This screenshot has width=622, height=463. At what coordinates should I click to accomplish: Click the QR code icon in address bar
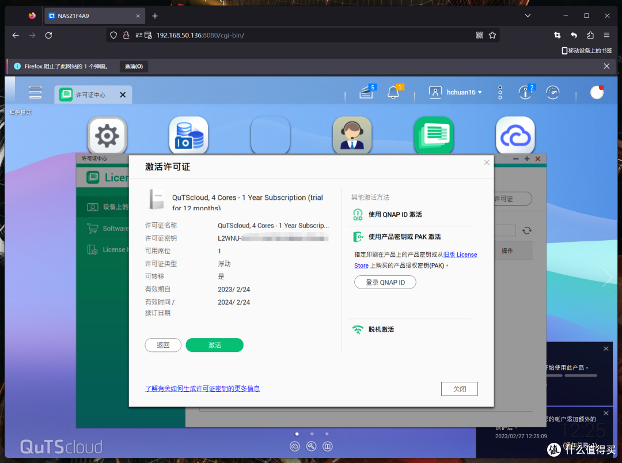[480, 35]
